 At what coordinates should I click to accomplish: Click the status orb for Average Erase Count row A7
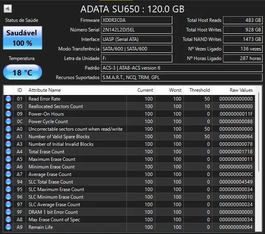[8, 174]
